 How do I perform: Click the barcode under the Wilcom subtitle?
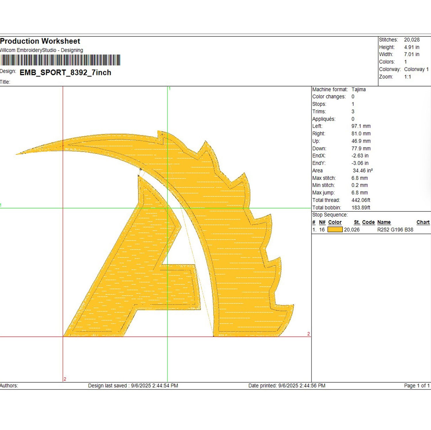tap(60, 60)
